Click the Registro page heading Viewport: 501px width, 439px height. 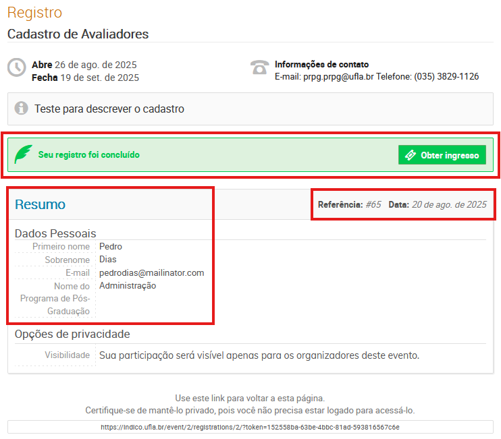[x=34, y=13]
